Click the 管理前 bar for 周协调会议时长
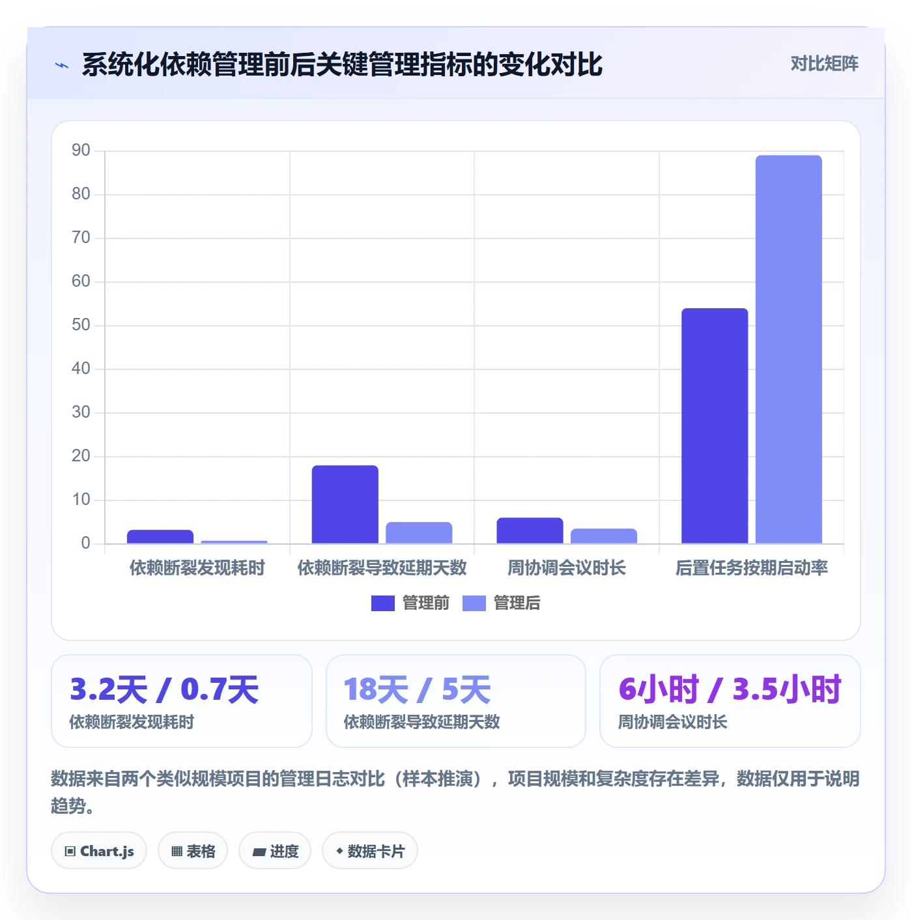Viewport: 912px width, 920px height. (530, 530)
